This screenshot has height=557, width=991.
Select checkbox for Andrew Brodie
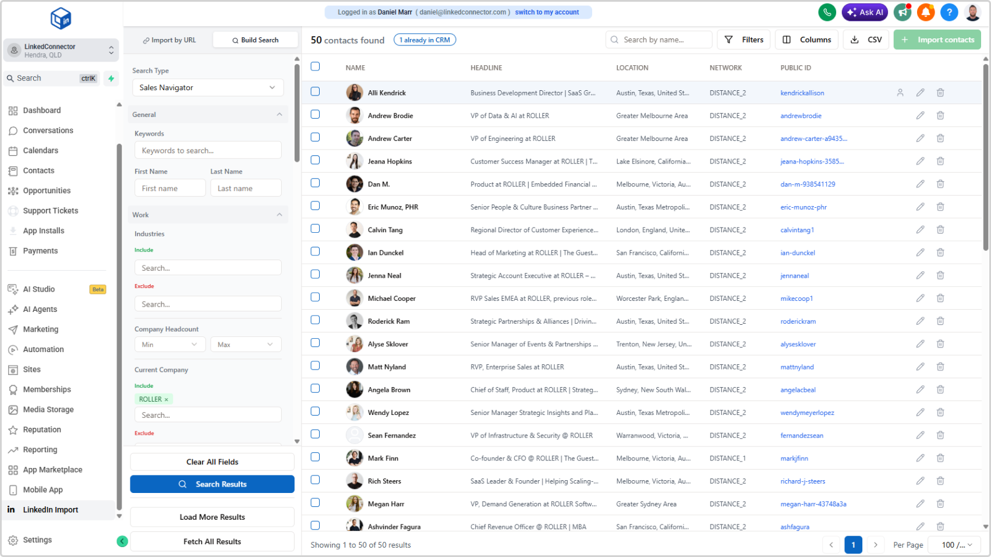click(x=315, y=114)
